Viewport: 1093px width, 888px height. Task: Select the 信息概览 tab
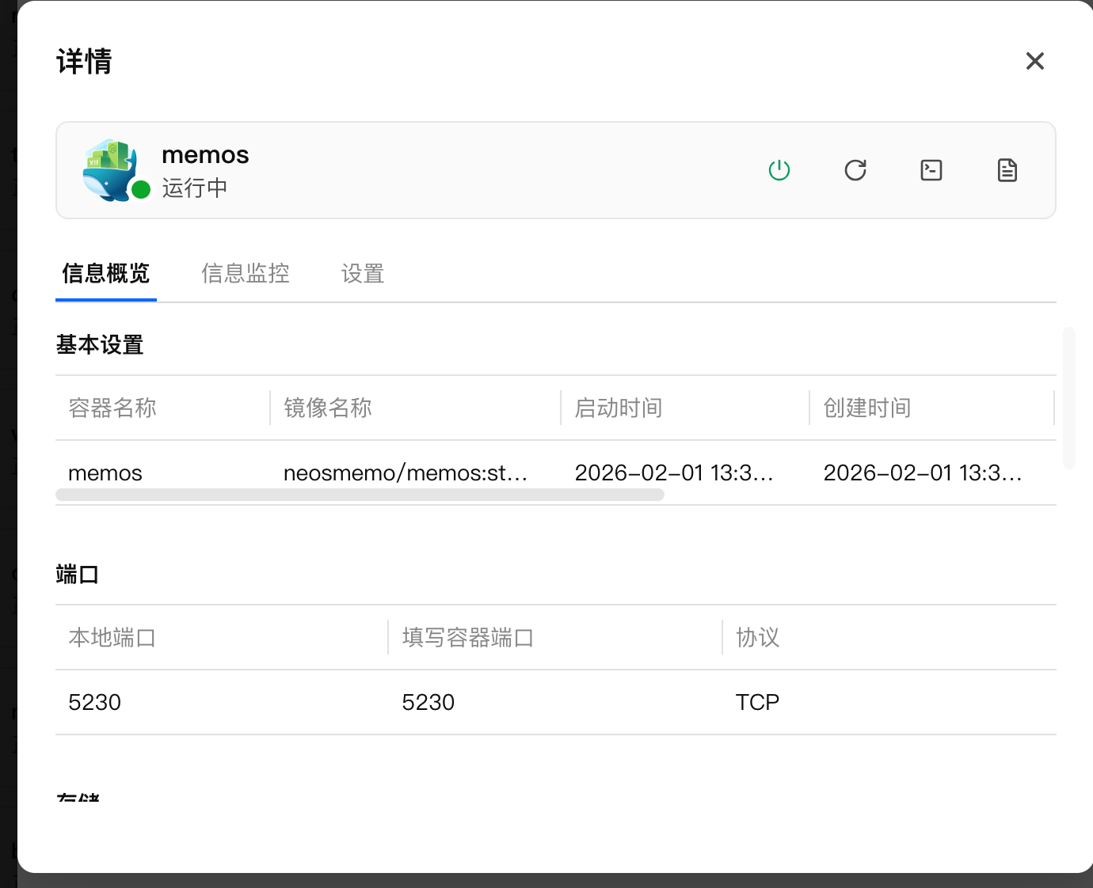coord(106,274)
